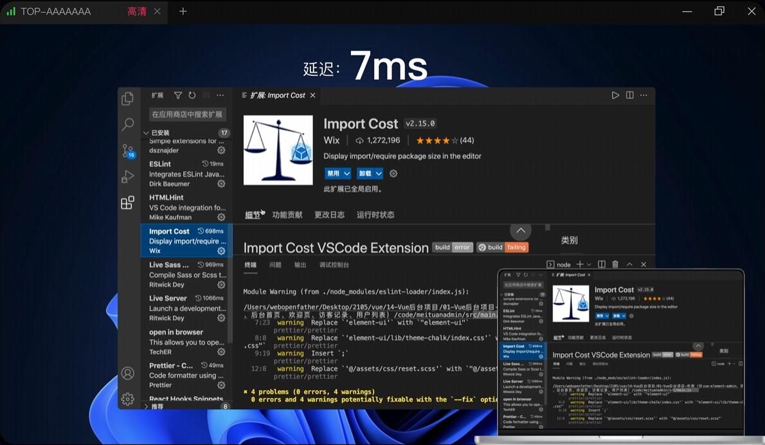Open editor more actions ellipsis
Screen dimensions: 765x445
[x=643, y=95]
